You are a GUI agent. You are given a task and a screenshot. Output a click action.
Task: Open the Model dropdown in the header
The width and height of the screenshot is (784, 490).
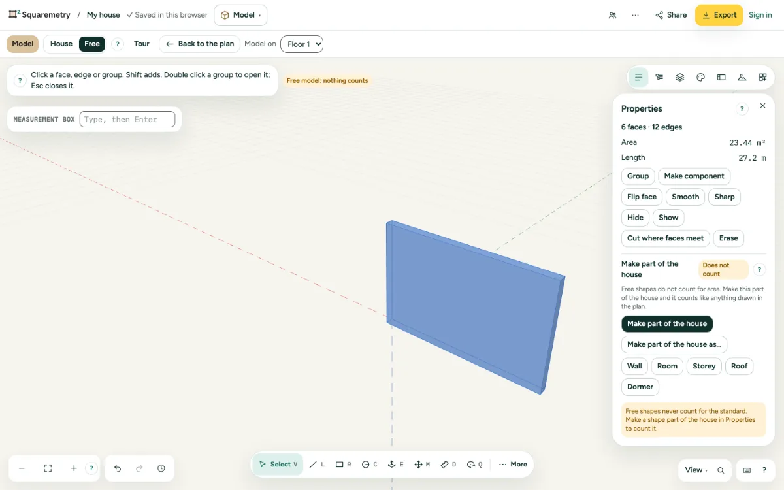(240, 15)
